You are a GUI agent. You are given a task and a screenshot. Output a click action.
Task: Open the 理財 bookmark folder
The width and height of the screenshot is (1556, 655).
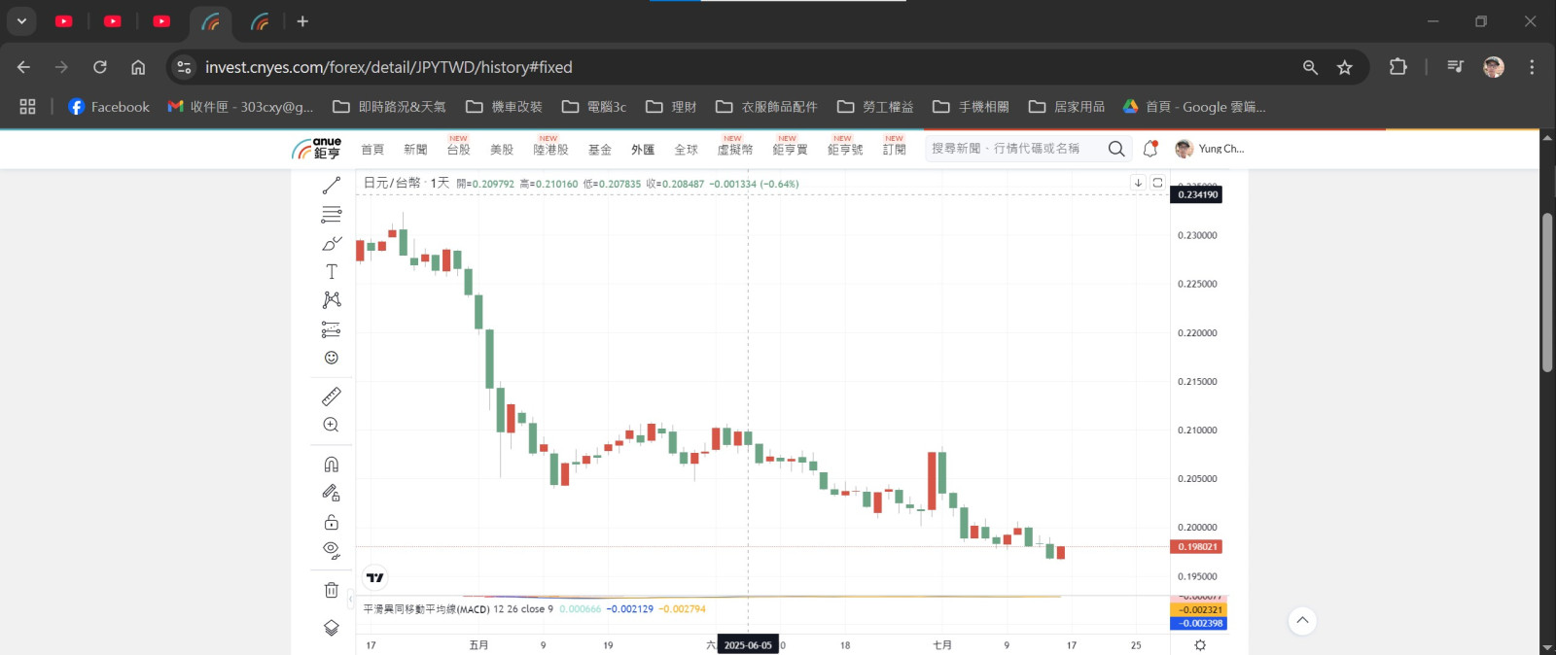pyautogui.click(x=671, y=107)
